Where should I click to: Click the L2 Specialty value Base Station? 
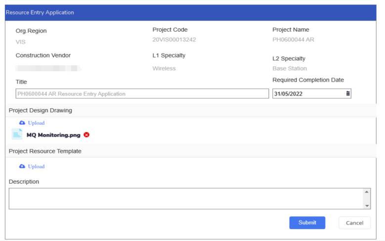pos(289,68)
